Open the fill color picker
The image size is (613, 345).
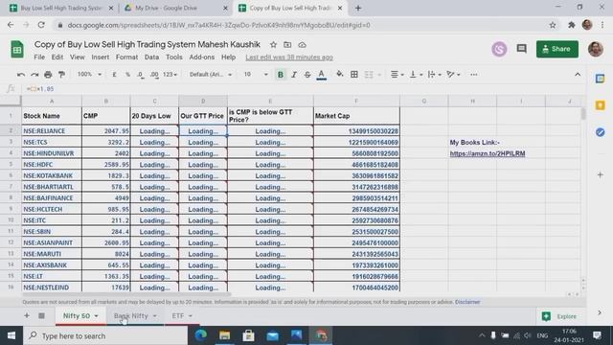tap(340, 75)
